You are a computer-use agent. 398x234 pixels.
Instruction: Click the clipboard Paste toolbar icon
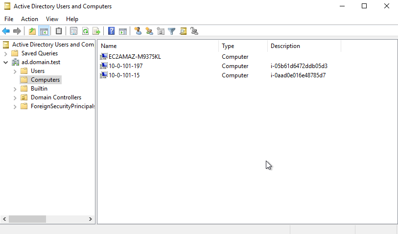[x=59, y=31]
